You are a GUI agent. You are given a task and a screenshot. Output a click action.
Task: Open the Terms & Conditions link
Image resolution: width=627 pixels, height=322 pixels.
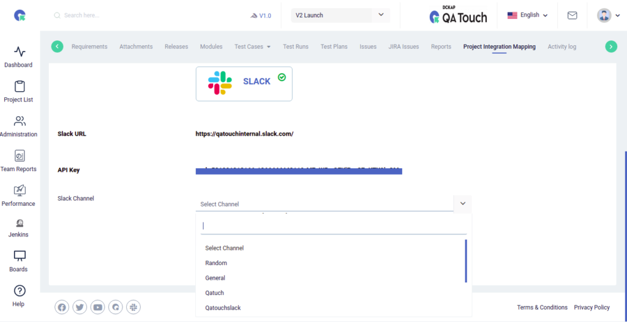point(542,307)
